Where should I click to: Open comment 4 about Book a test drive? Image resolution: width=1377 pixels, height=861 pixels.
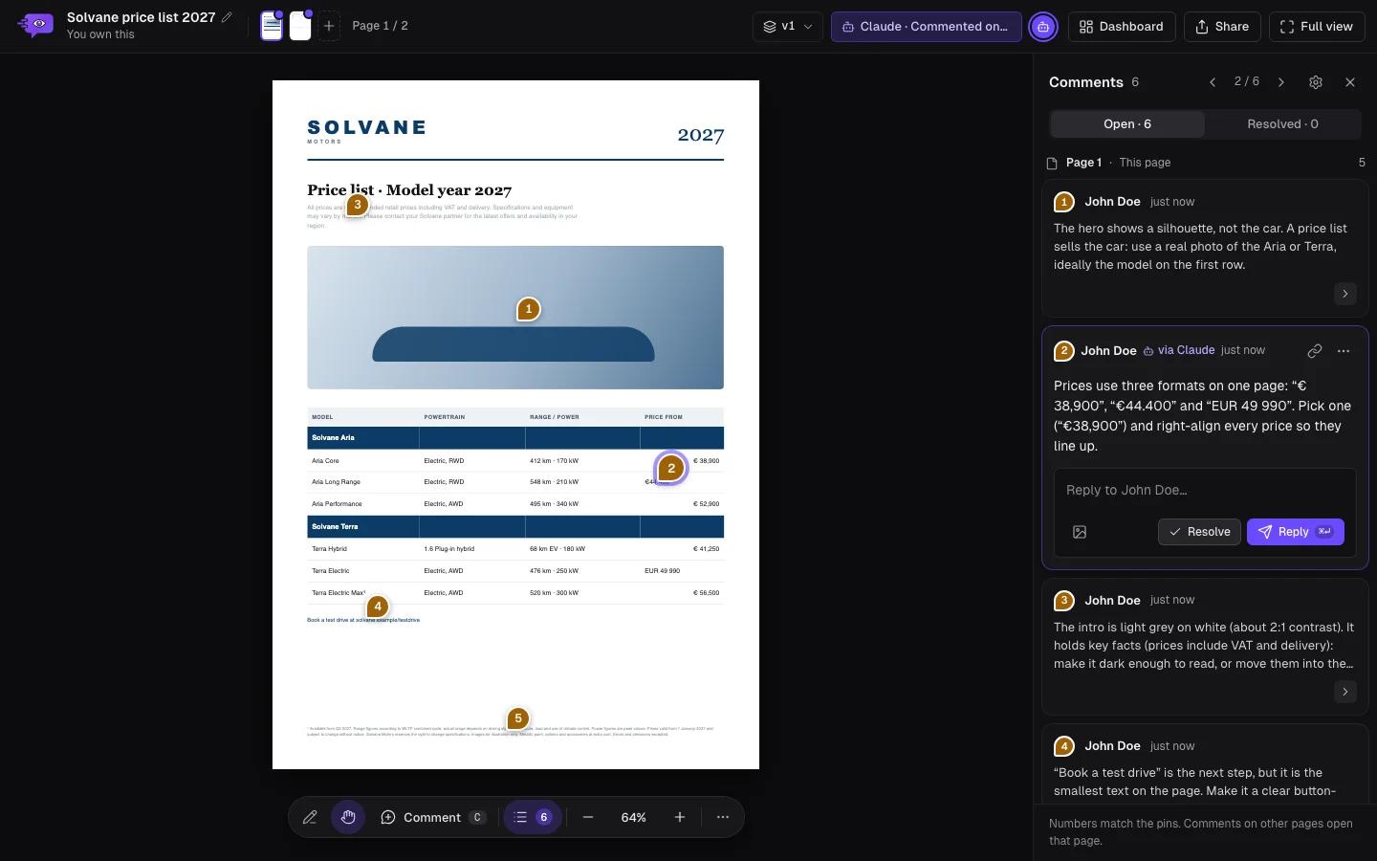(1205, 763)
